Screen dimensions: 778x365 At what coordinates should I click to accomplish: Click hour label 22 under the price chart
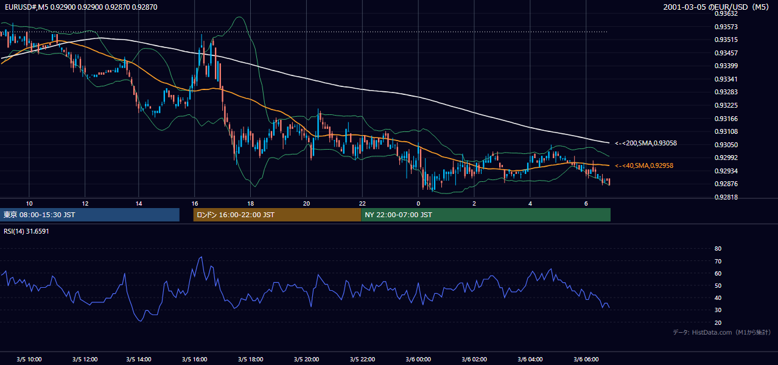(362, 203)
